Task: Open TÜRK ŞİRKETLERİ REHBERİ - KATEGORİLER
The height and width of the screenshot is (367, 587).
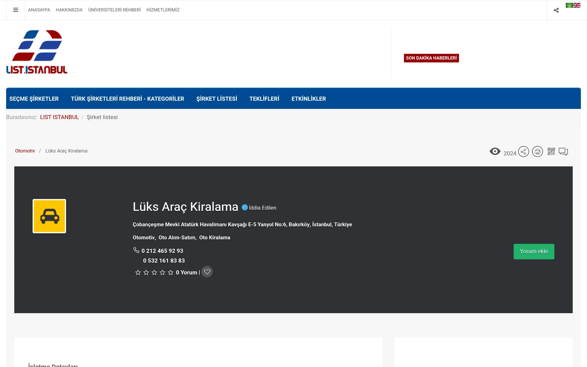Action: pos(128,99)
